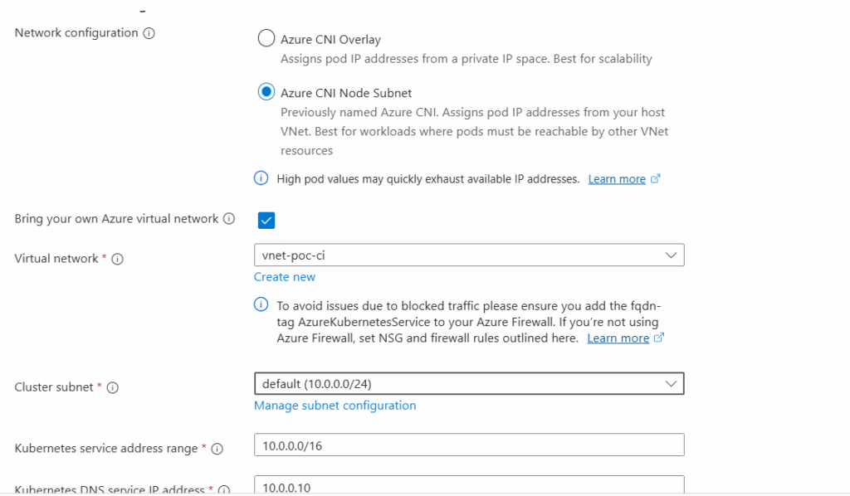850x496 pixels.
Task: Uncheck Bring your own Azure virtual network
Action: [266, 221]
